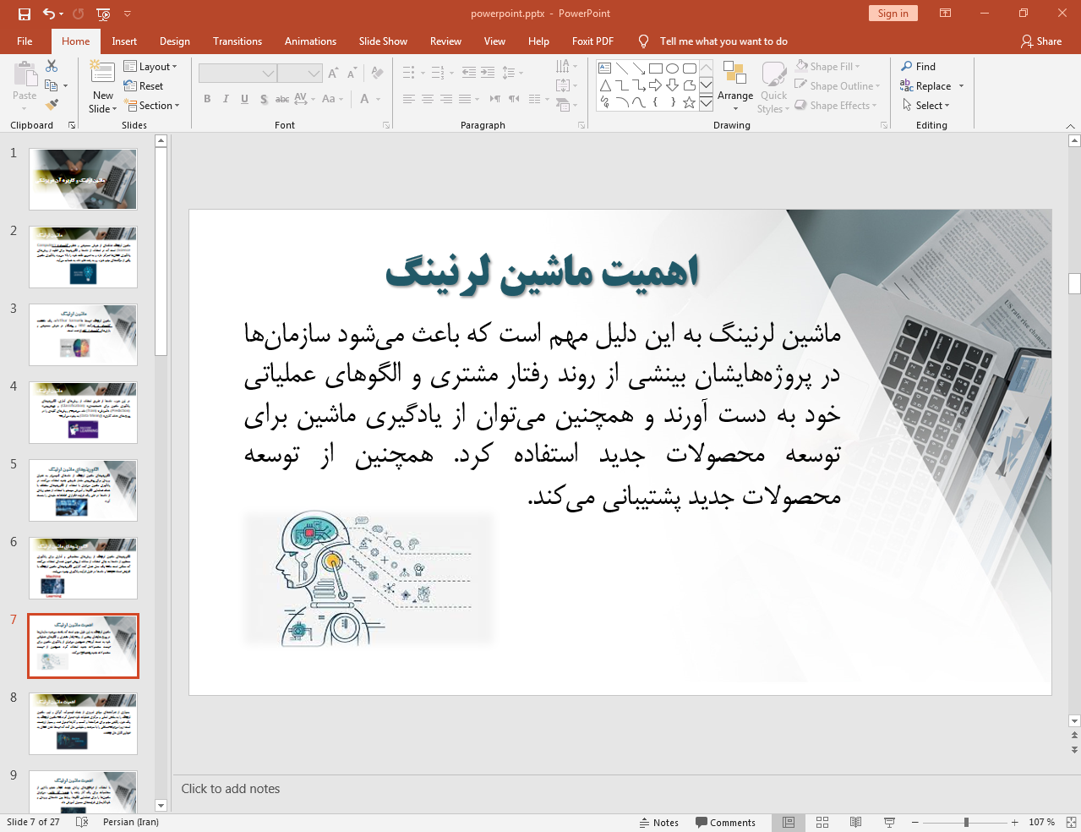Viewport: 1081px width, 832px height.
Task: Switch to the Transitions tab
Action: [x=237, y=41]
